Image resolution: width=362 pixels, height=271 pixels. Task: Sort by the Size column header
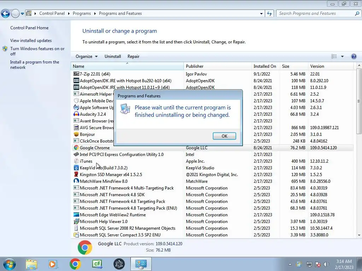click(294, 66)
